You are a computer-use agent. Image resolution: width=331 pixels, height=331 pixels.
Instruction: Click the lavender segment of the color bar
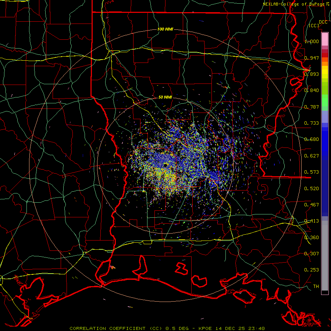[325, 117]
